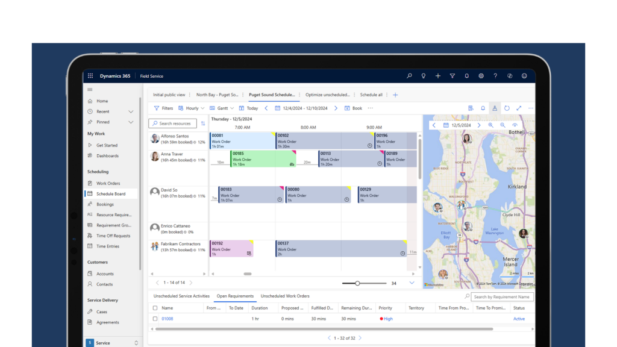Select the Optimize unscheduled board tab

pos(328,95)
